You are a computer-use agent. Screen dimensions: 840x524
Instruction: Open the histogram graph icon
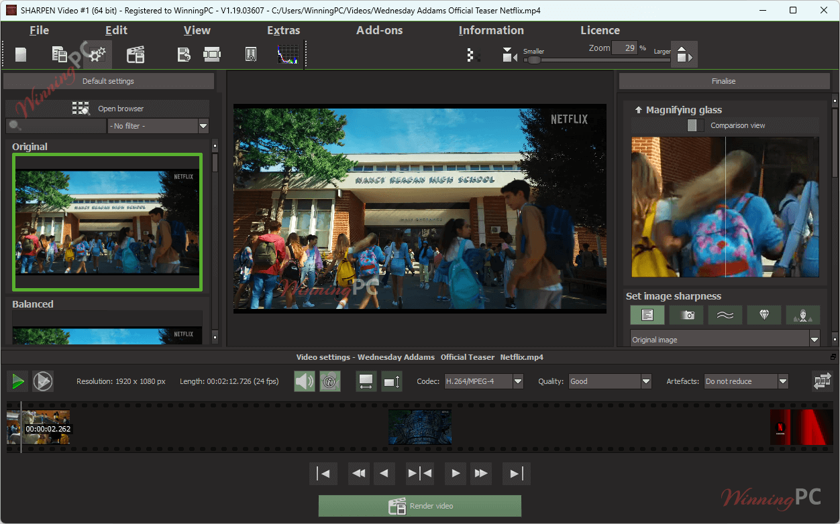point(288,54)
